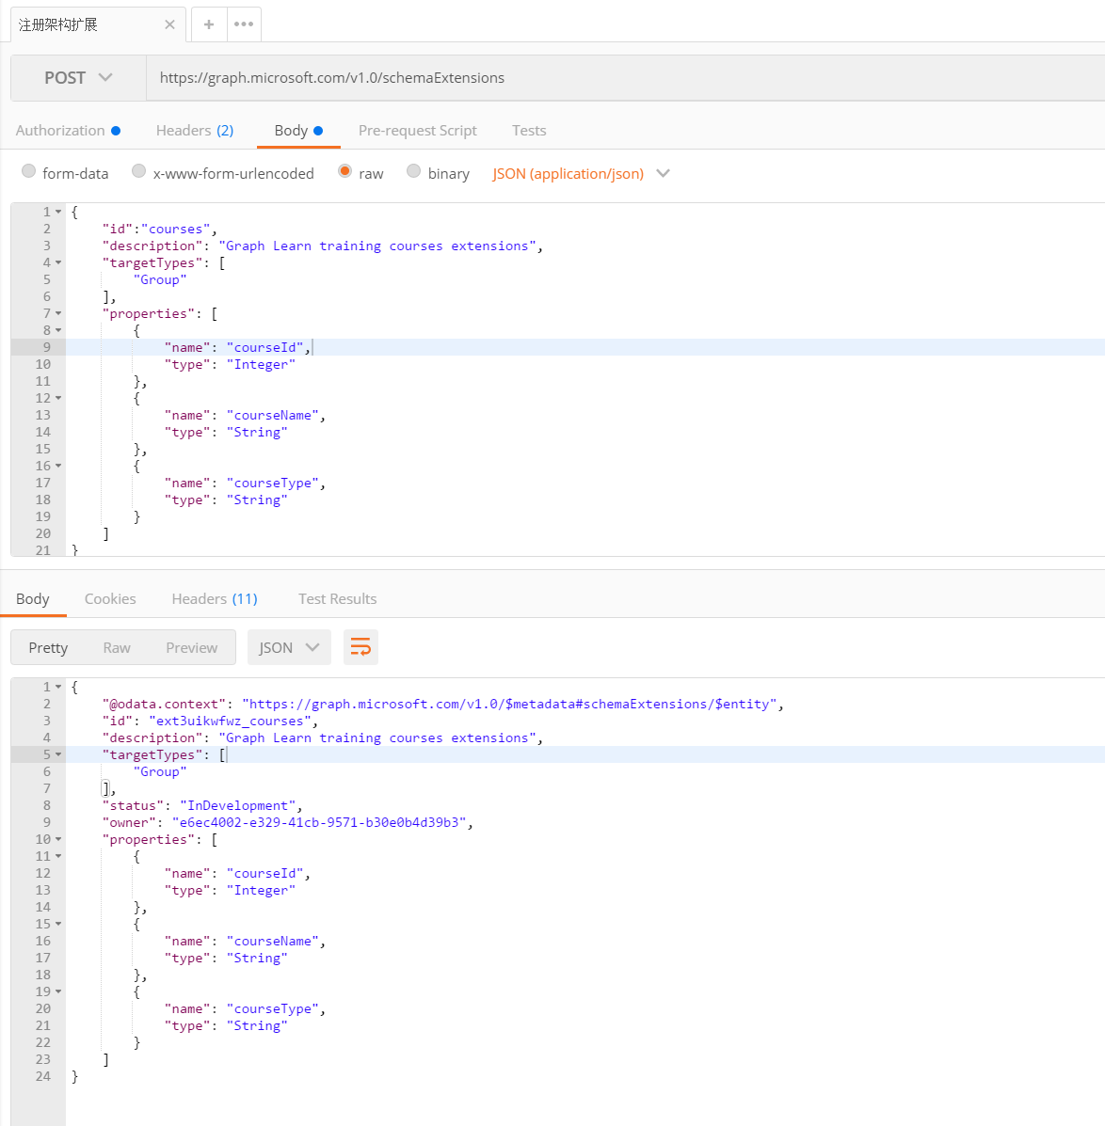Open the POST method dropdown
Viewport: 1105px width, 1126px height.
click(x=78, y=78)
